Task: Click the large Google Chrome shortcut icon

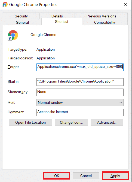Action: [13, 35]
